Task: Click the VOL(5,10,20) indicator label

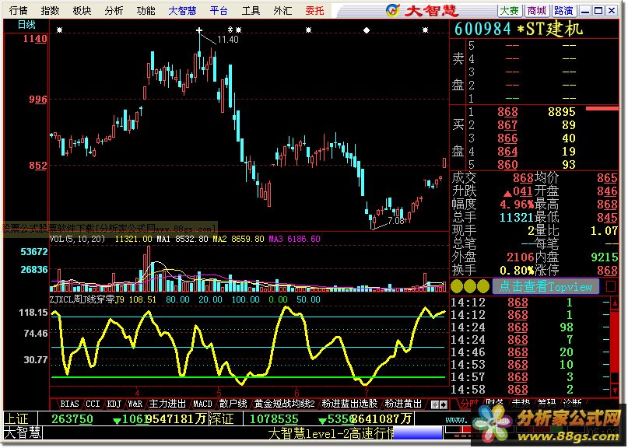Action: (x=77, y=239)
